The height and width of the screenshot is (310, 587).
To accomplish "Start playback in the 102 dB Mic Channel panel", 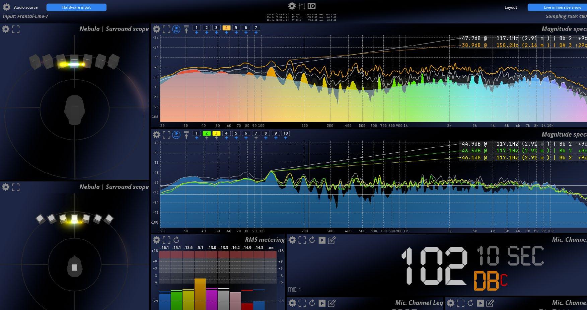I will [322, 240].
